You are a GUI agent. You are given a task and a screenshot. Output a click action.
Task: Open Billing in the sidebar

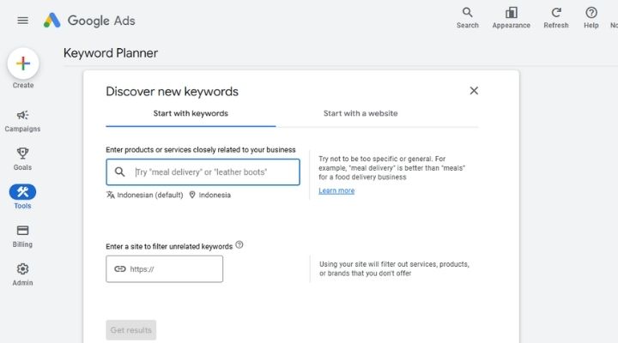22,237
